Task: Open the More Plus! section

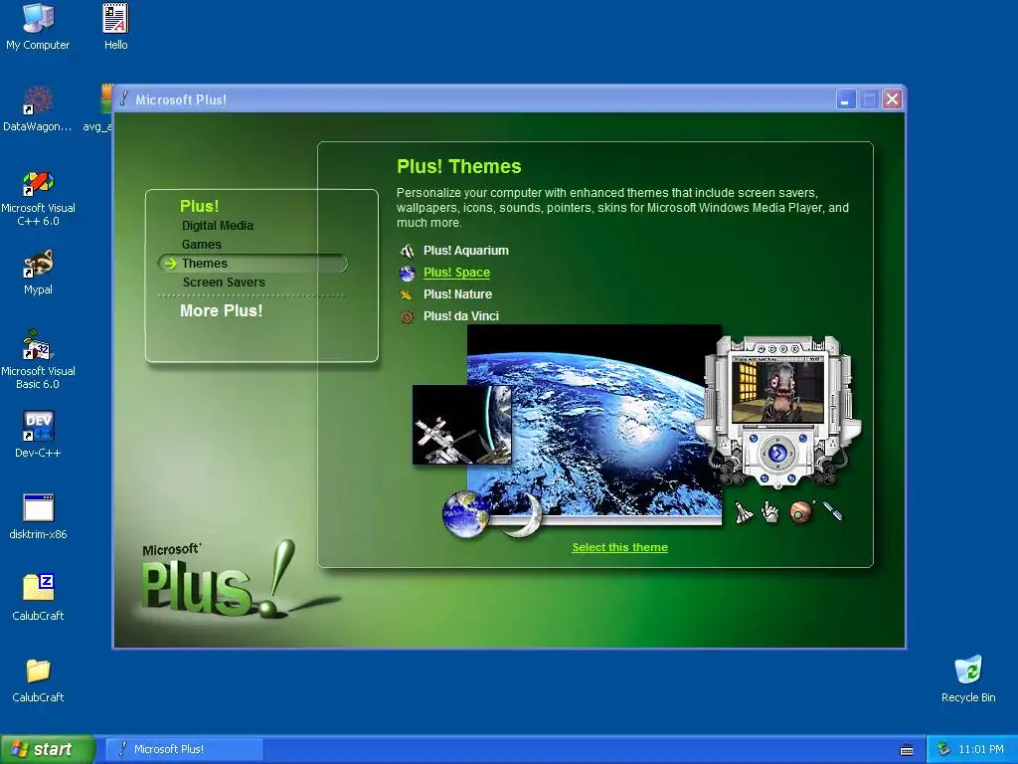Action: point(221,310)
